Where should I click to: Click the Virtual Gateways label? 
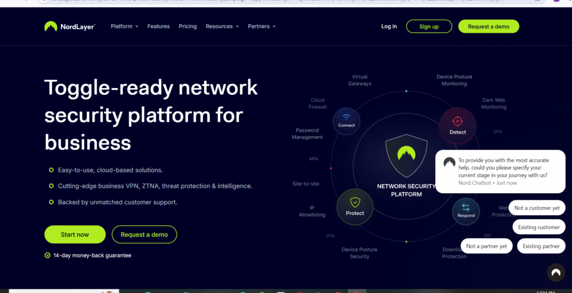[x=360, y=80]
